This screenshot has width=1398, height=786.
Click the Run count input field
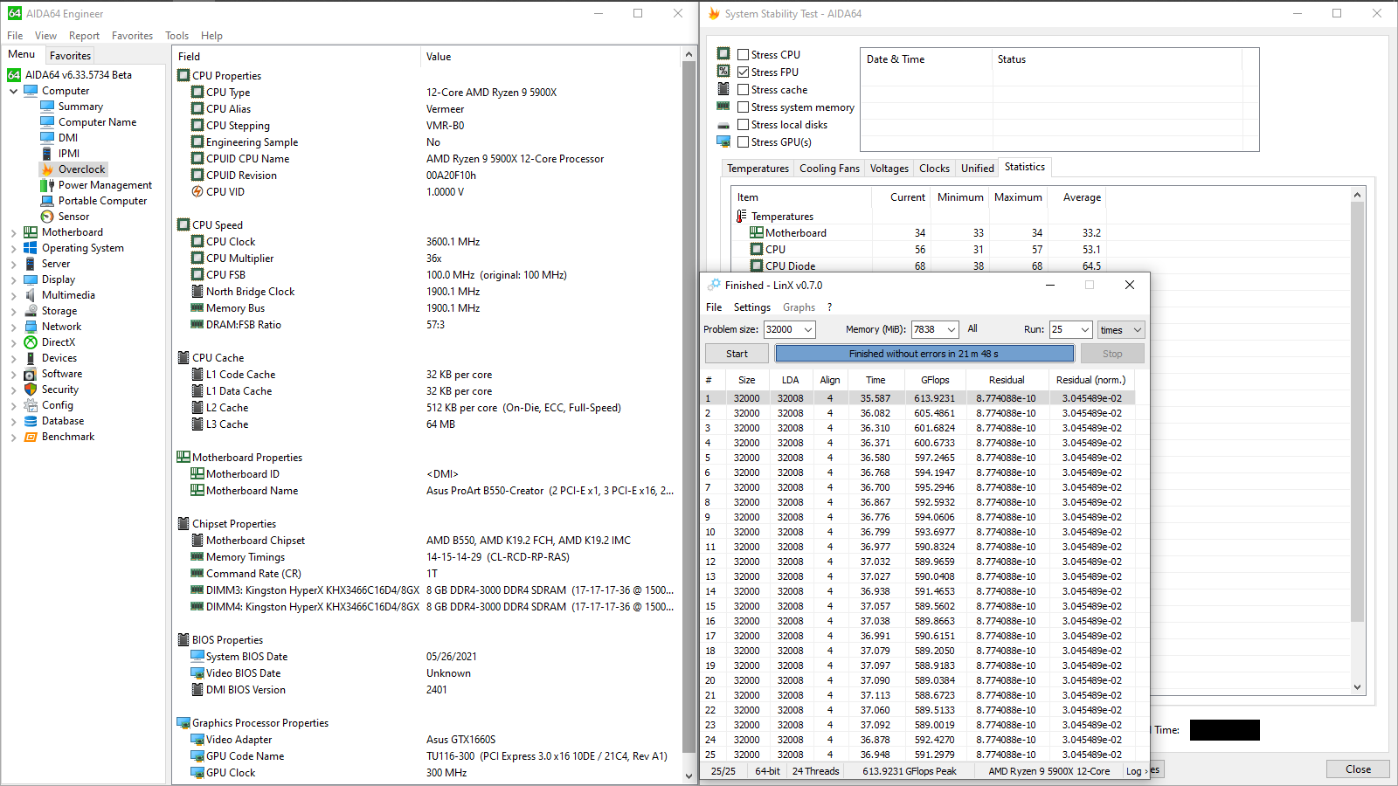tap(1062, 330)
